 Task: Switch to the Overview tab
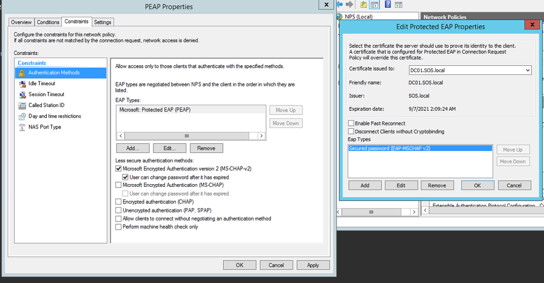coord(21,22)
